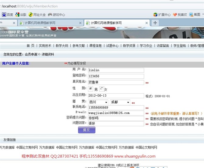Viewport: 204px width, 168px height.
Task: Go to 首页 in navigation menu
Action: (x=30, y=46)
